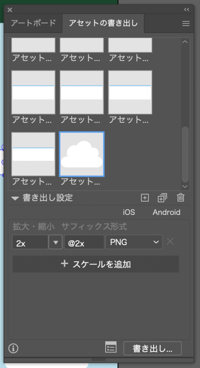The height and width of the screenshot is (368, 200).
Task: Collapse the 書き出し設定 disclosure triangle
Action: coord(15,198)
